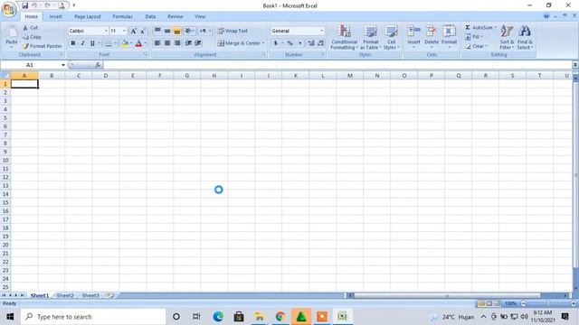Set Bottom Align vertical alignment
Screen dimensions: 579x325
pos(177,31)
